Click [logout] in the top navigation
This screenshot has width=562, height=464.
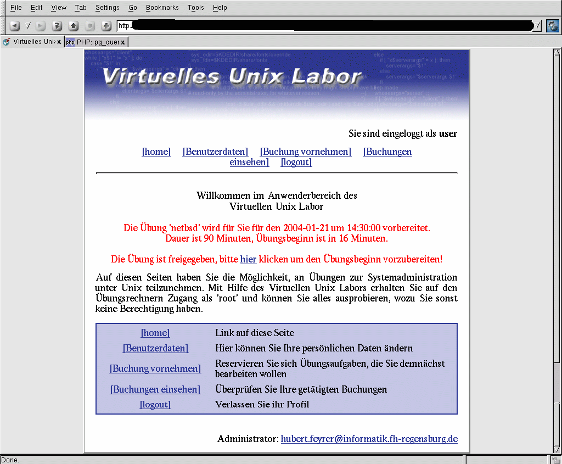point(296,162)
